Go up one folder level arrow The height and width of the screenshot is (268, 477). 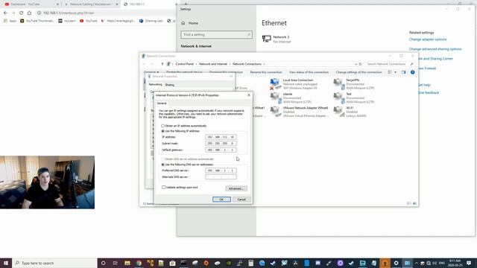click(162, 64)
